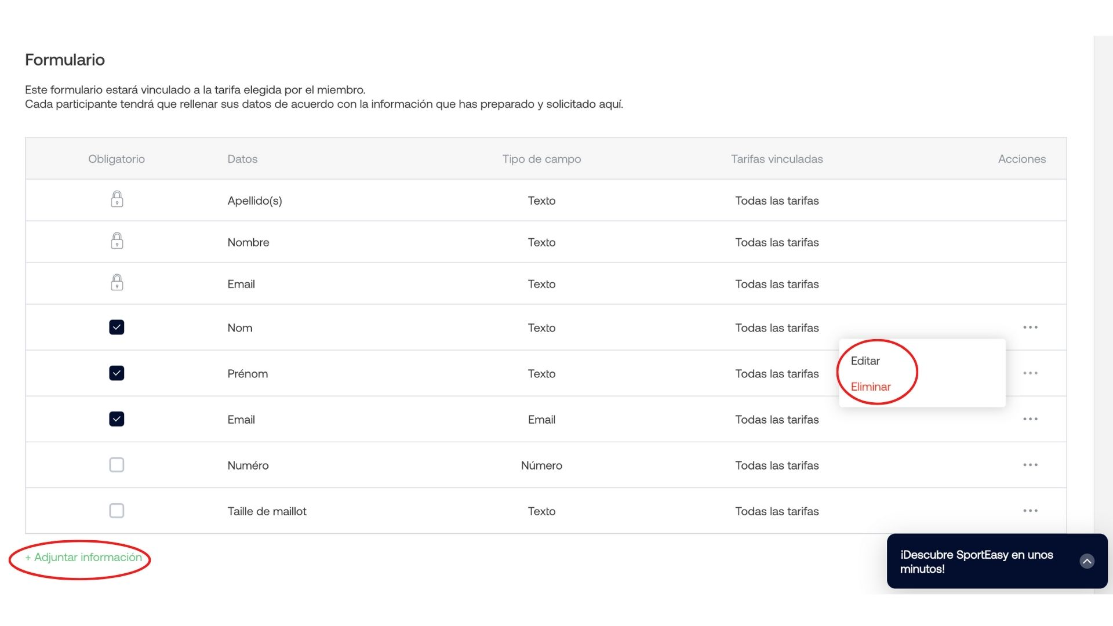Check the Obligatorio checkbox for Numéro
The width and height of the screenshot is (1113, 626).
[x=117, y=465]
